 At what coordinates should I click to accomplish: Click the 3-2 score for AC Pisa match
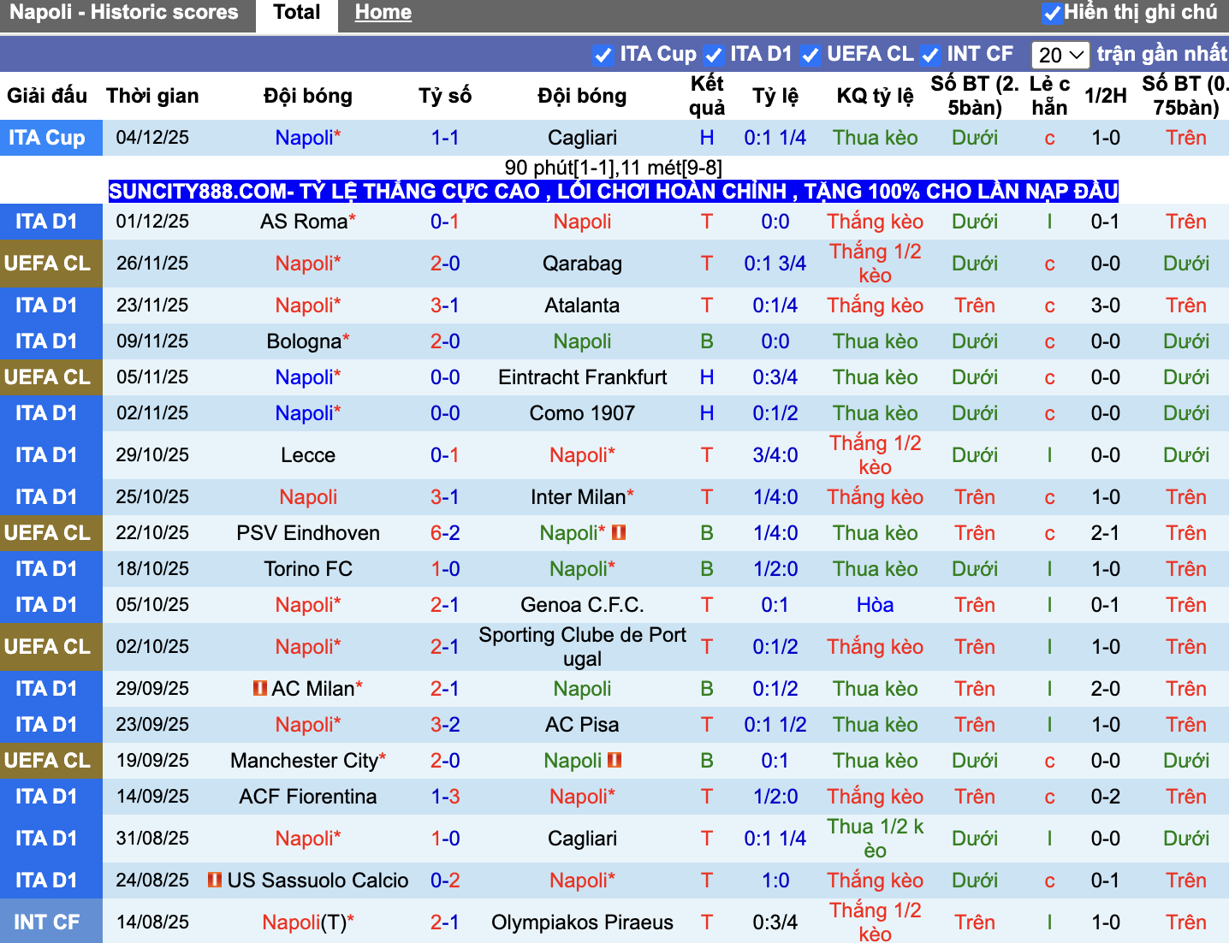[x=445, y=725]
